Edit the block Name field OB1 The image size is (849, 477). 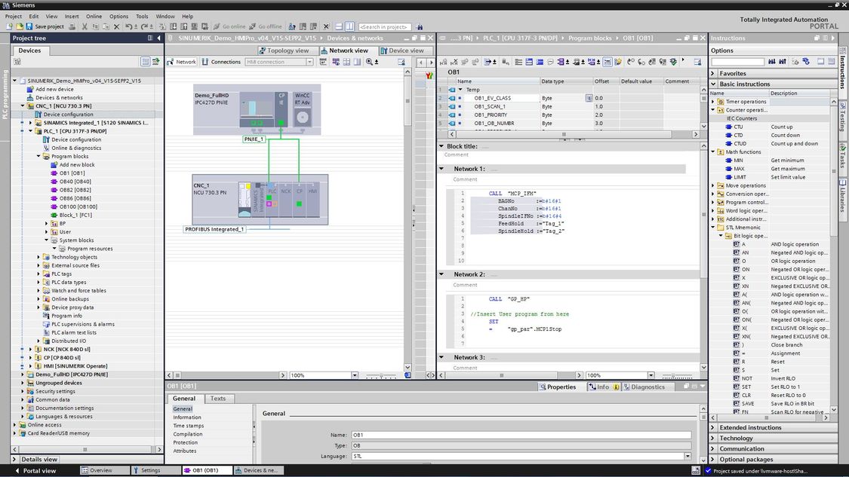click(521, 435)
